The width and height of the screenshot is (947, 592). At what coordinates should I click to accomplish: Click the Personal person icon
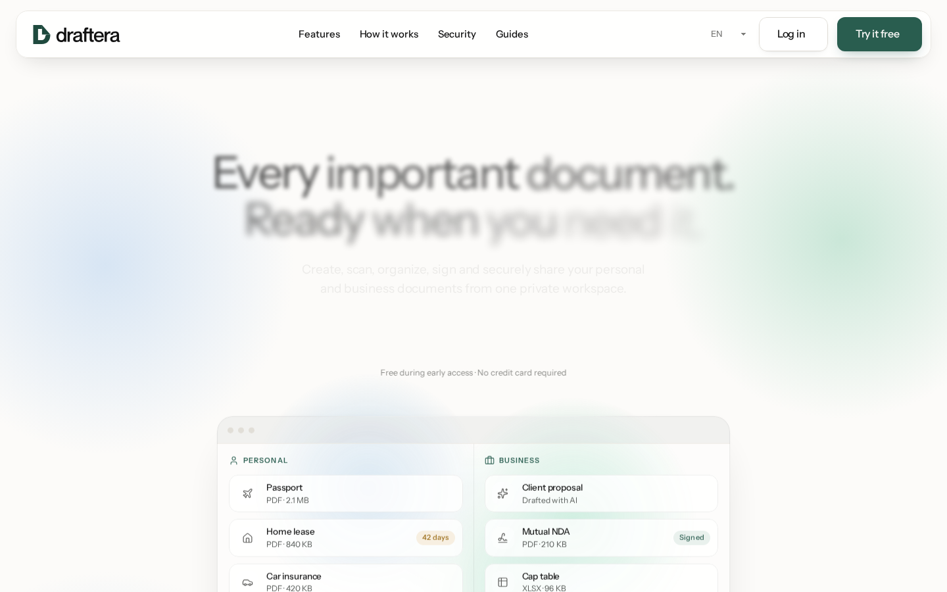[x=233, y=460]
